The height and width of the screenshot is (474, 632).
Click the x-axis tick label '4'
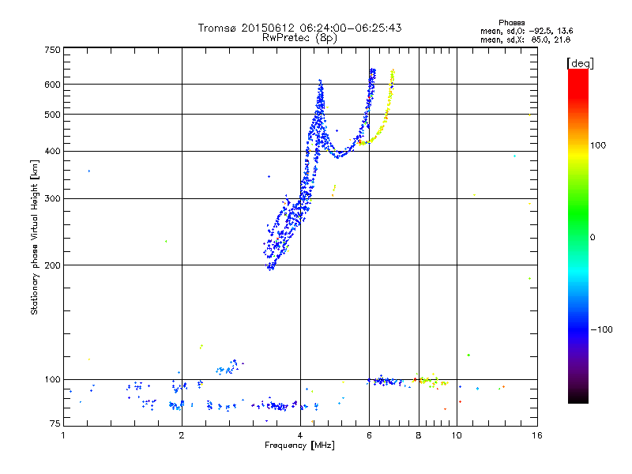click(300, 435)
